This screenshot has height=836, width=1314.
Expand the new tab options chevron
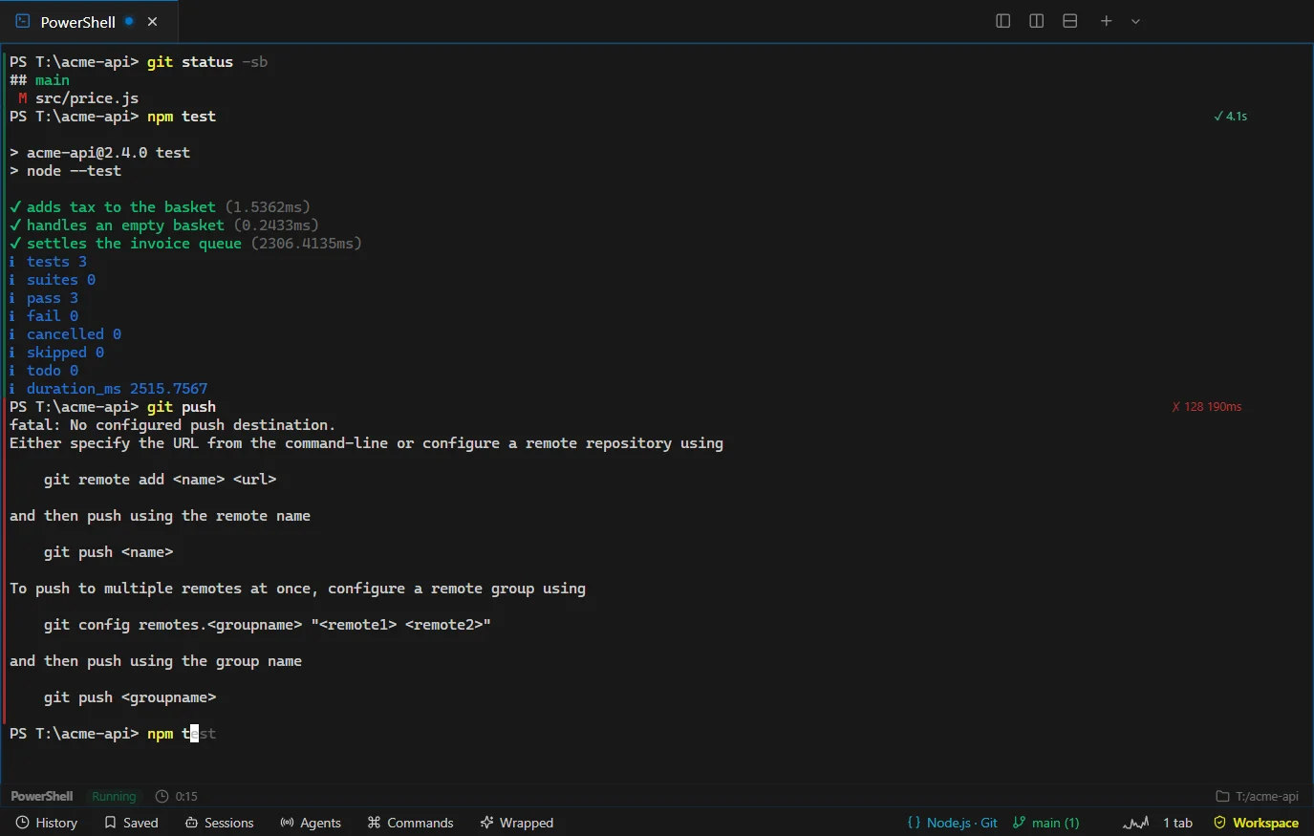(x=1135, y=21)
